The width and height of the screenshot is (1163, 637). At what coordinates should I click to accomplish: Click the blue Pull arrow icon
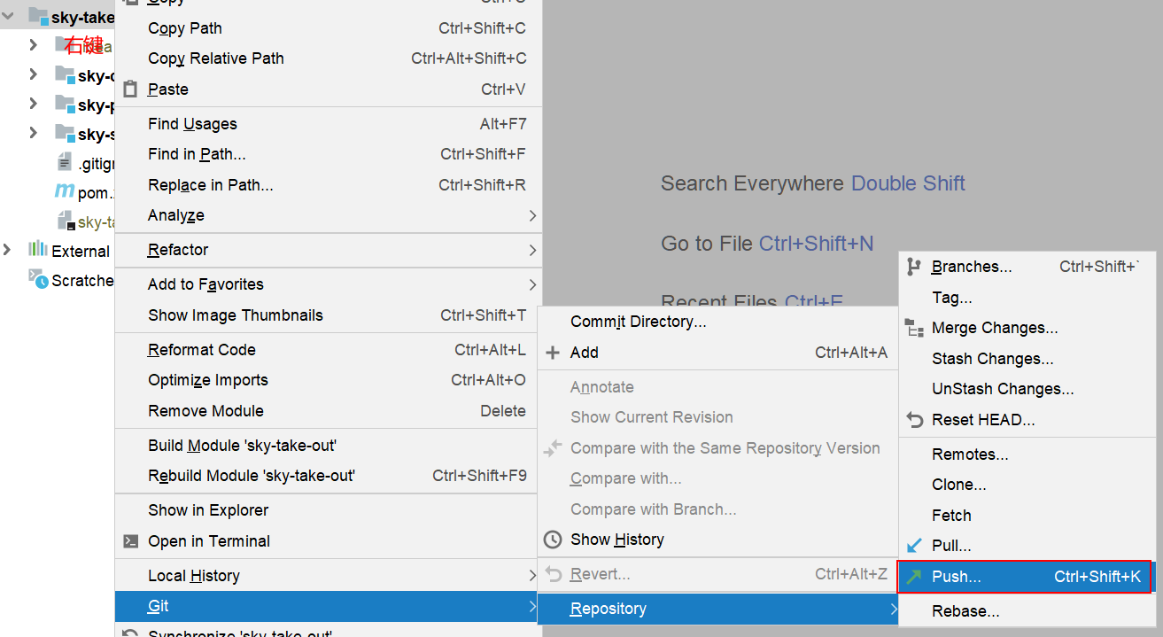click(x=914, y=546)
